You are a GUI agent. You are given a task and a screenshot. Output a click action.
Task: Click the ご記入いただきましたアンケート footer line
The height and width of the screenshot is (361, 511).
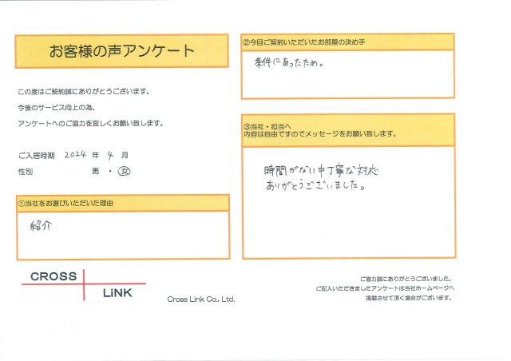pyautogui.click(x=385, y=288)
